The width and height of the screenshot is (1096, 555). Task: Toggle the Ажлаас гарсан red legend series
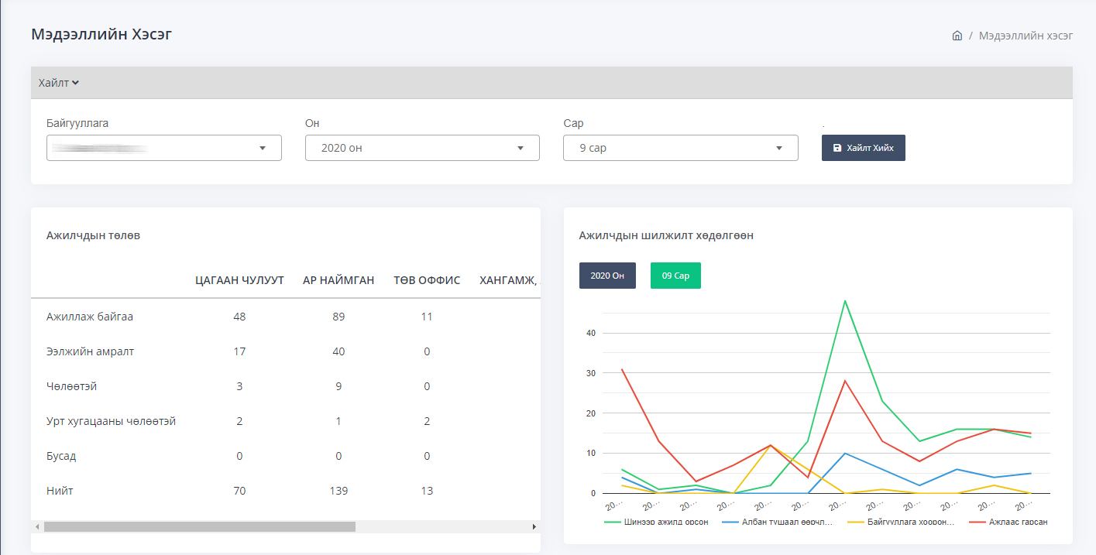(1008, 522)
